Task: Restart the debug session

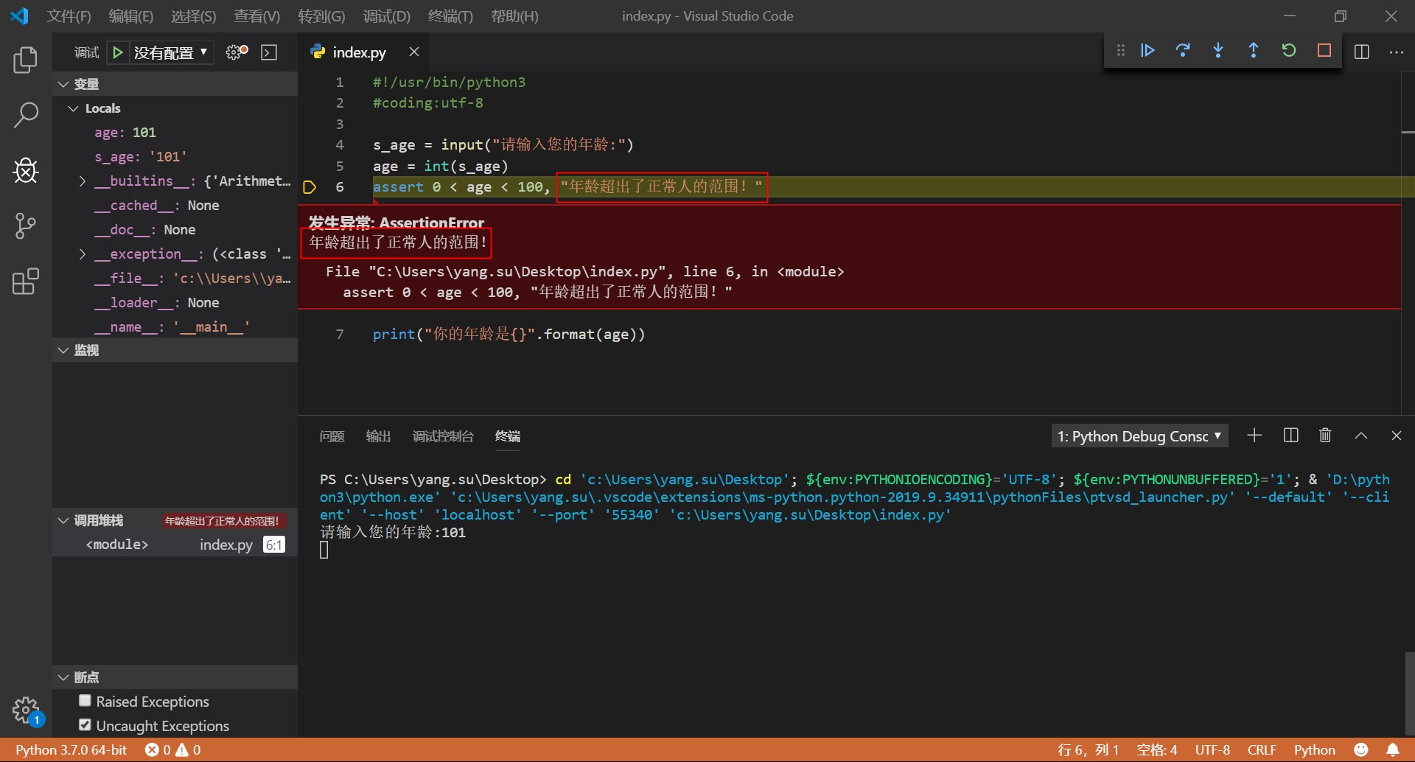Action: (1289, 50)
